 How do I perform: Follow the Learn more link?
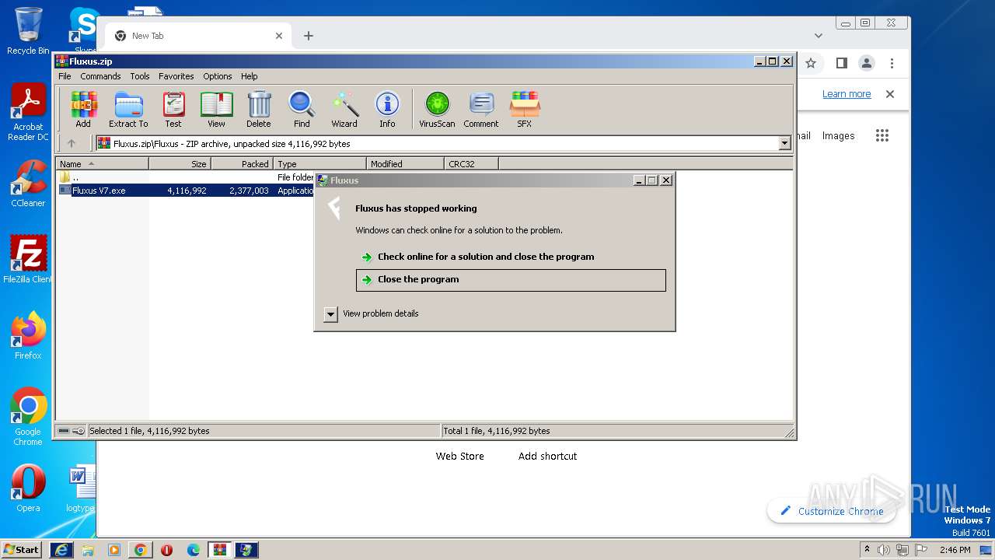pos(847,94)
